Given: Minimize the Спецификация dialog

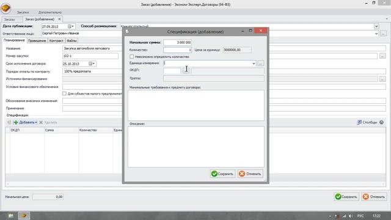Looking at the screenshot, I should pos(243,31).
